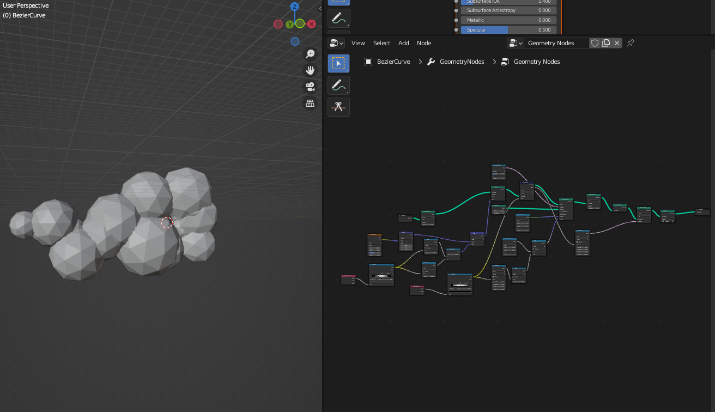Select the orange-header texture node

(x=374, y=245)
